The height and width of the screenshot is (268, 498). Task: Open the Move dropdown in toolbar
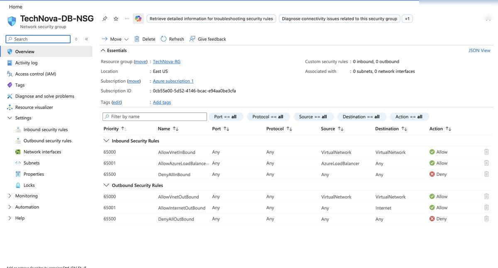pyautogui.click(x=115, y=39)
